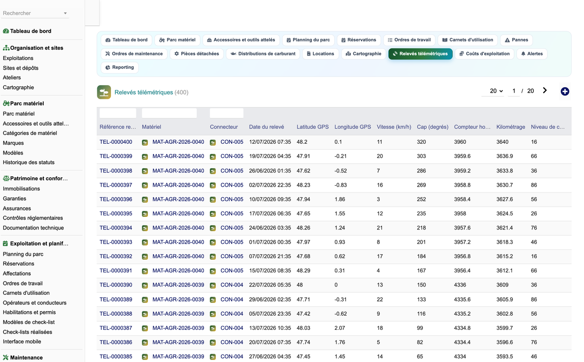Switch to the Pannes tab
Screen dimensions: 584x362
tap(516, 40)
